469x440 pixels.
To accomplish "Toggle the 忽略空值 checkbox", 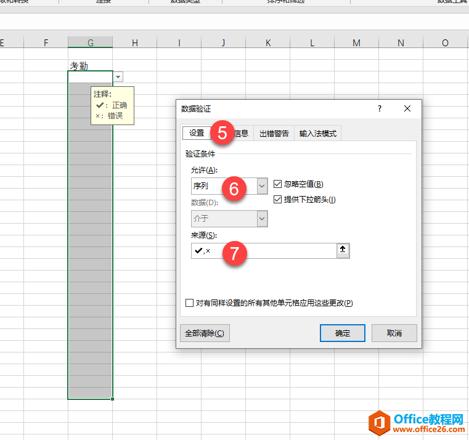I will coord(277,184).
